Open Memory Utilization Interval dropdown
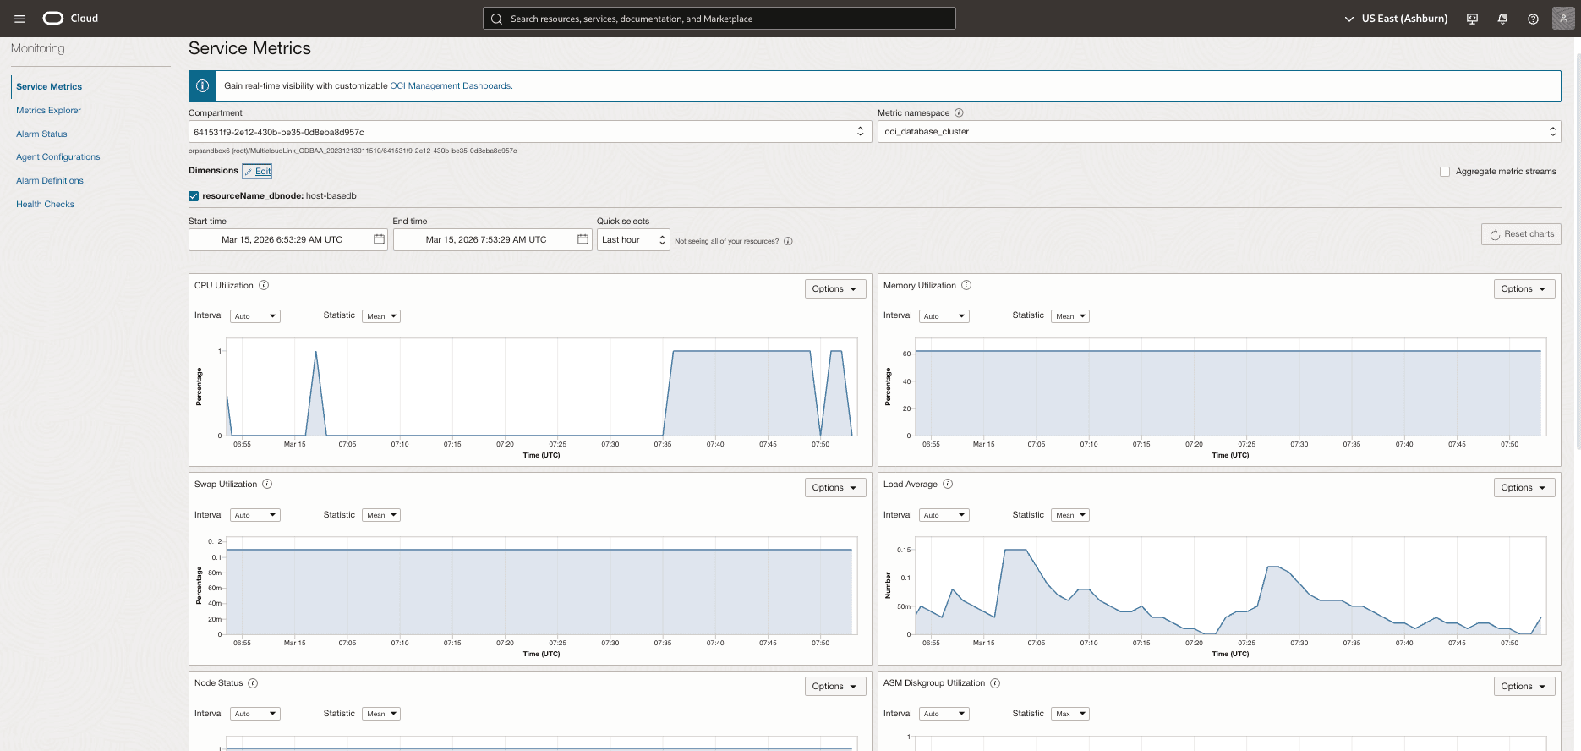 (944, 316)
